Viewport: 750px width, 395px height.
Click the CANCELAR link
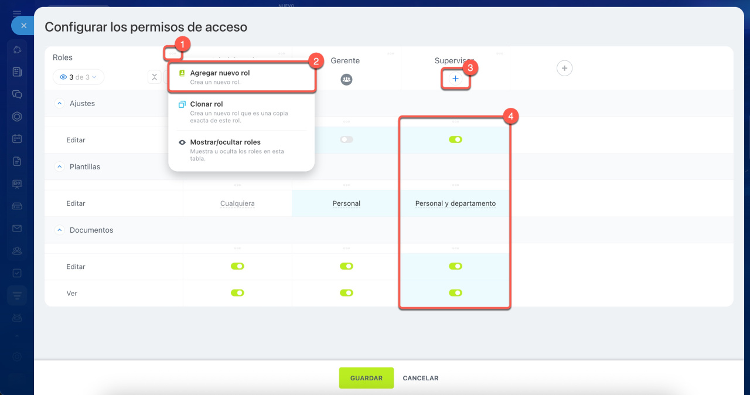pyautogui.click(x=420, y=378)
